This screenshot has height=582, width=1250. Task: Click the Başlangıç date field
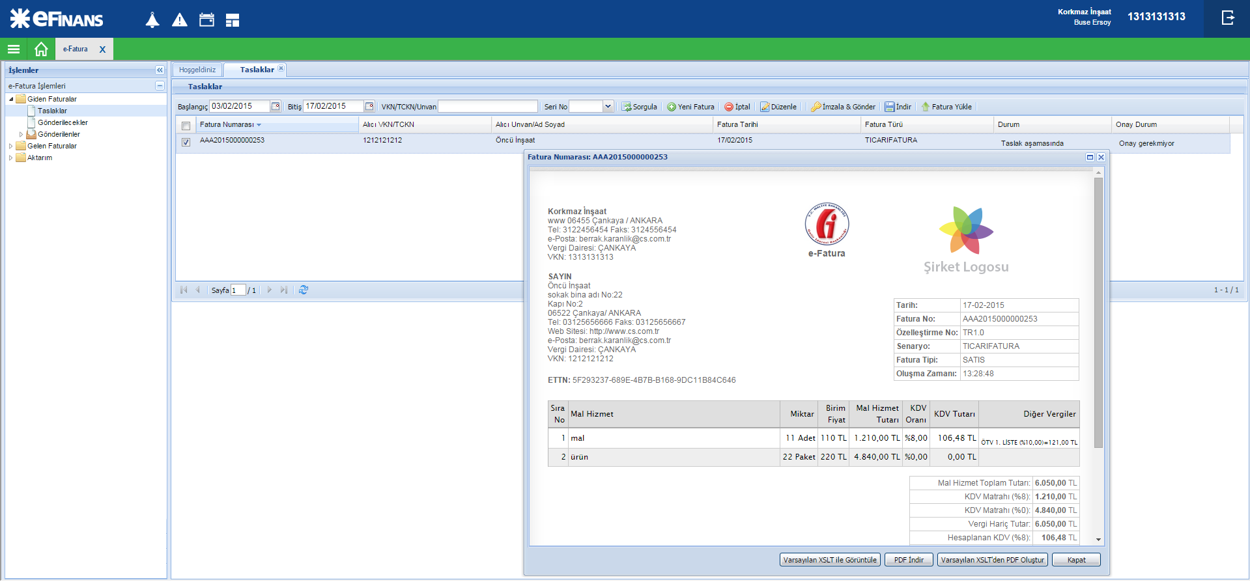click(x=240, y=106)
